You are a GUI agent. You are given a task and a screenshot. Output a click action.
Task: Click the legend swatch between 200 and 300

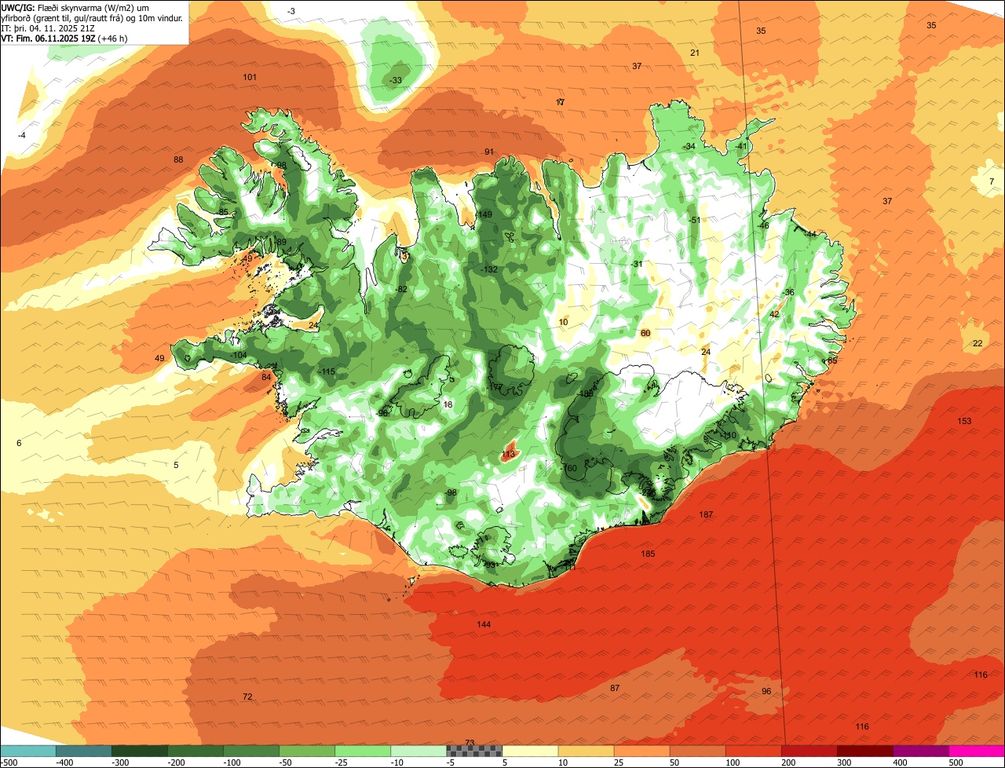pos(809,751)
